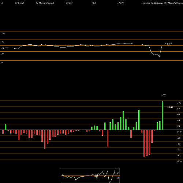Click the 100 level label on RSI axis
Screen dimensions: 183x183
click(3, 33)
